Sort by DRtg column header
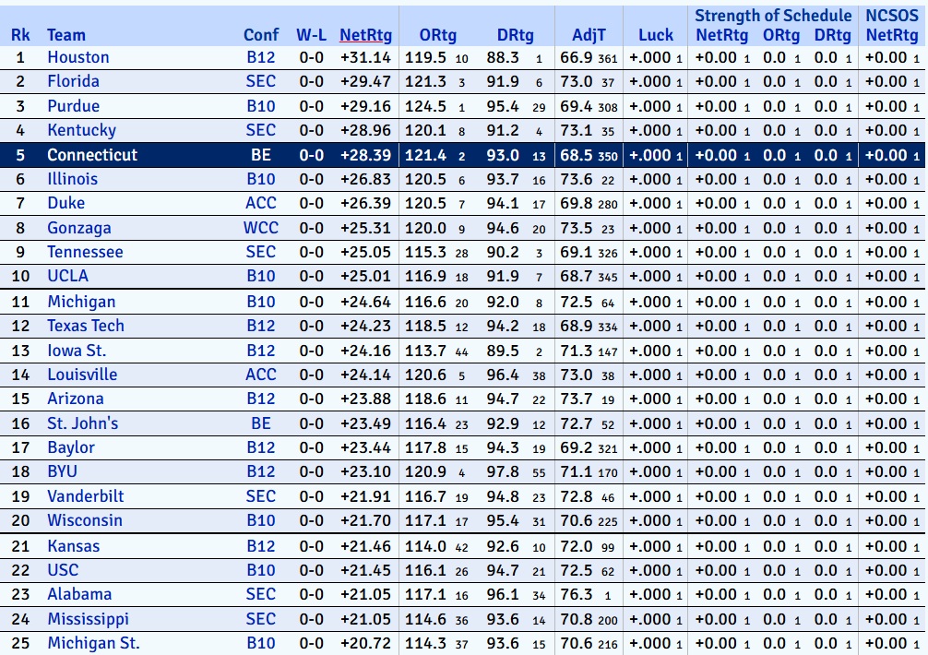The width and height of the screenshot is (928, 655). 515,35
